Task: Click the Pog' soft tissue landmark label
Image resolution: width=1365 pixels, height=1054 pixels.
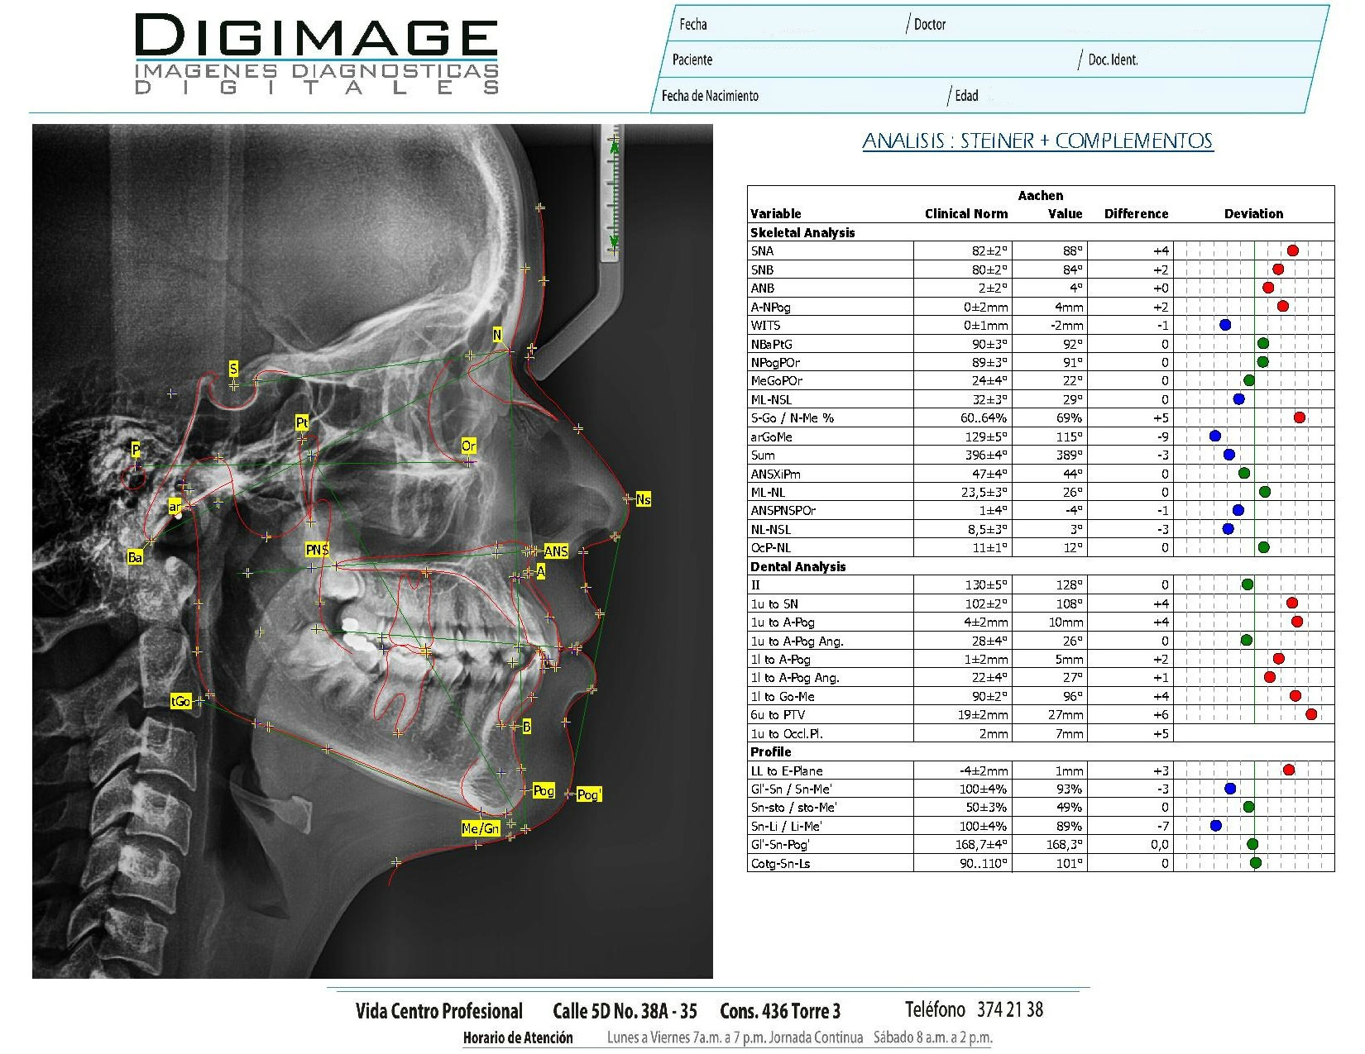Action: (589, 794)
